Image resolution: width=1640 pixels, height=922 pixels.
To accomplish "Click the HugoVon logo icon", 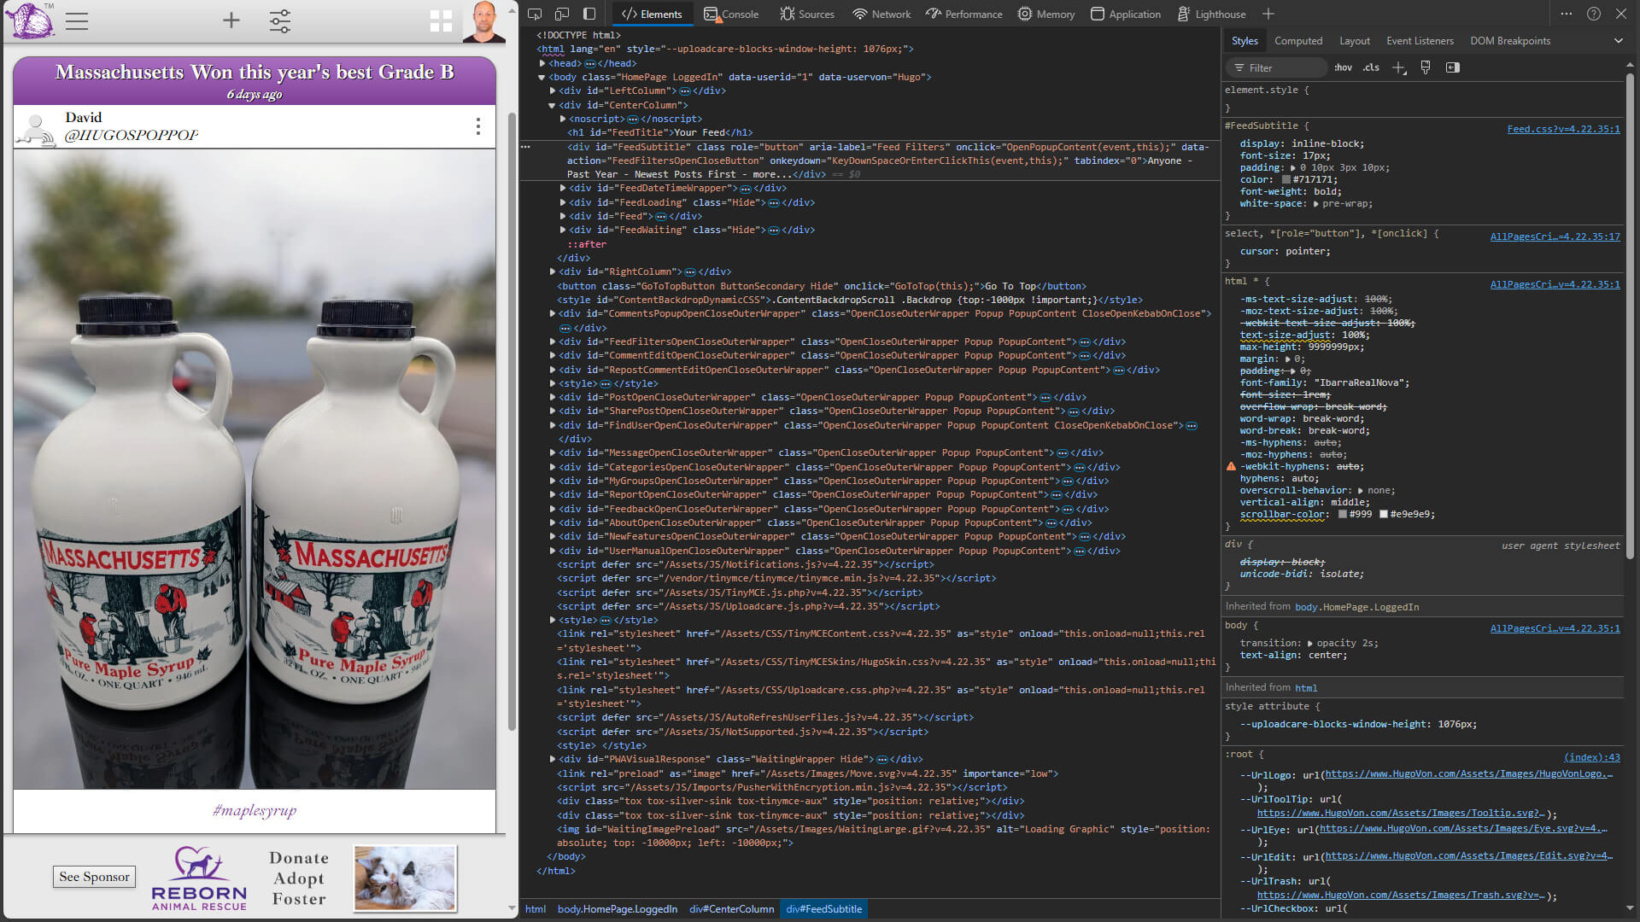I will click(x=30, y=20).
